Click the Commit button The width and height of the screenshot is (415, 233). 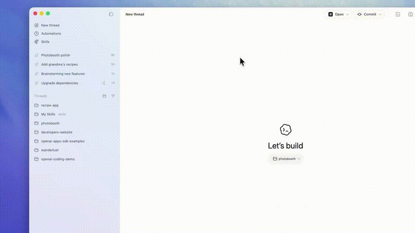367,14
